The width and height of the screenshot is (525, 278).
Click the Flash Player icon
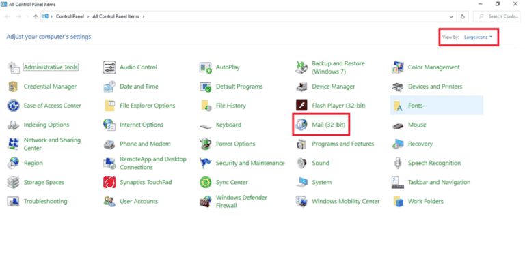[x=301, y=106]
